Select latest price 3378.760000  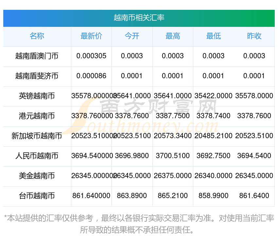coord(92,116)
